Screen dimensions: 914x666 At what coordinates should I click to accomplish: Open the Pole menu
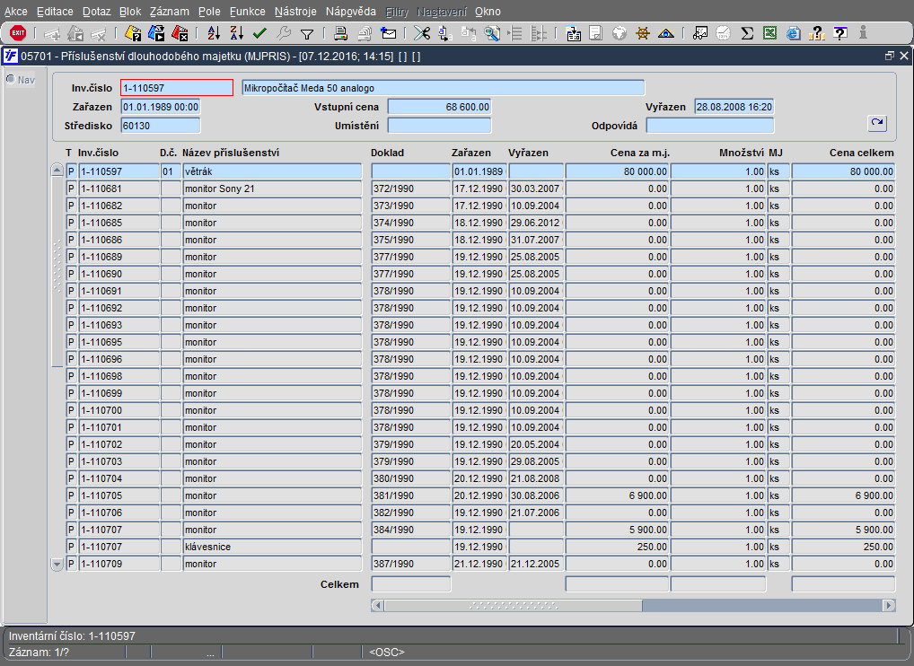tap(209, 11)
